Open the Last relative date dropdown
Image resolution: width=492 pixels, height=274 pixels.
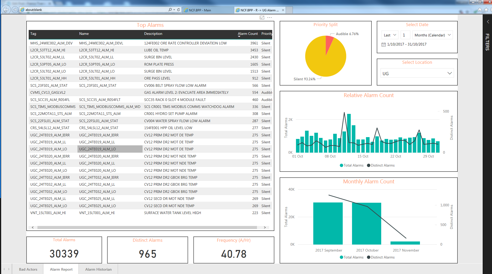click(x=390, y=35)
